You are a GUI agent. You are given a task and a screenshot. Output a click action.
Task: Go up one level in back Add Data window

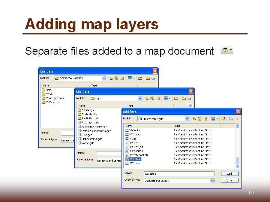tap(111, 78)
